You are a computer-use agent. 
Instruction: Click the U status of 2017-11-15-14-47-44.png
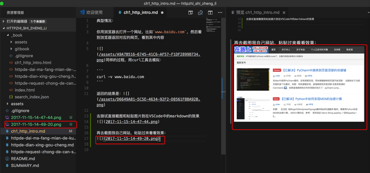[x=71, y=117]
